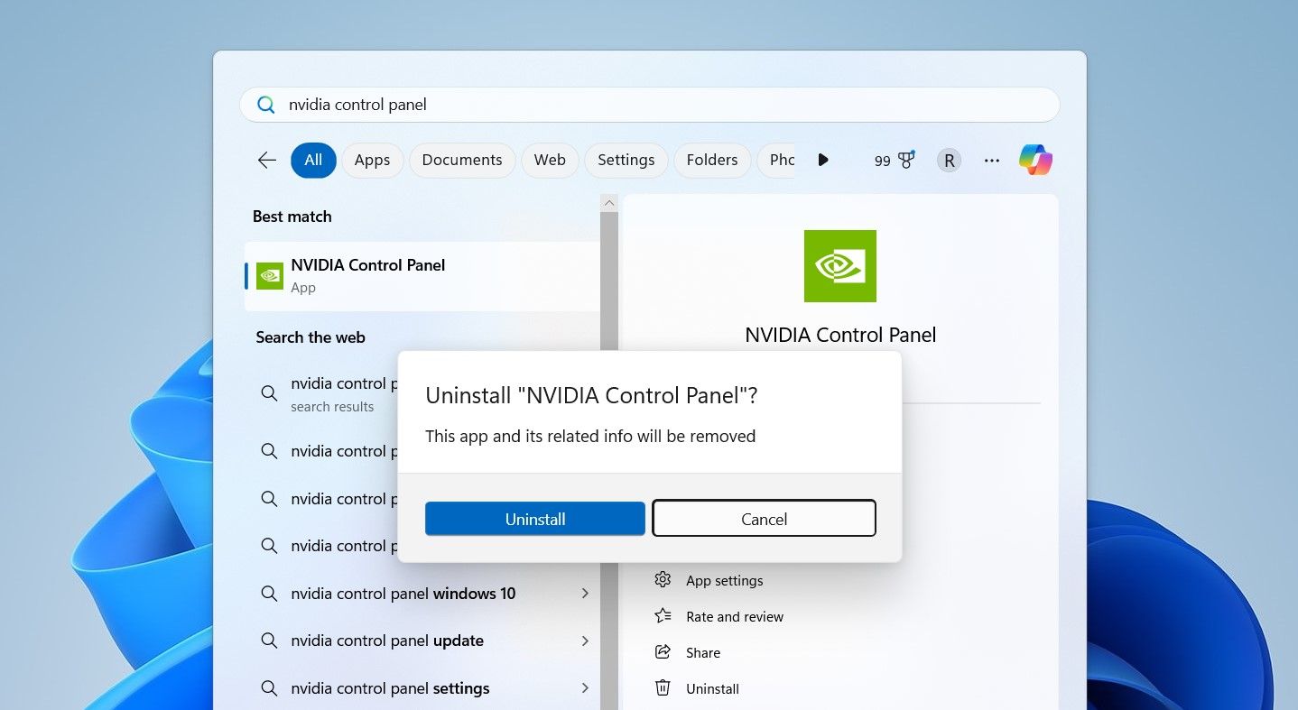Click the search magnifier in the search bar
Image resolution: width=1298 pixels, height=710 pixels.
[265, 104]
